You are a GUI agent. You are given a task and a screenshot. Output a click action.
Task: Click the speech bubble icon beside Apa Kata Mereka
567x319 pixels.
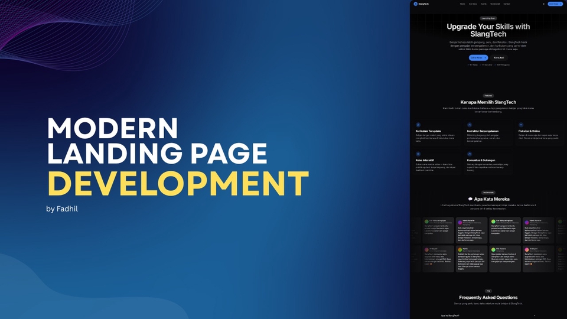pyautogui.click(x=470, y=199)
